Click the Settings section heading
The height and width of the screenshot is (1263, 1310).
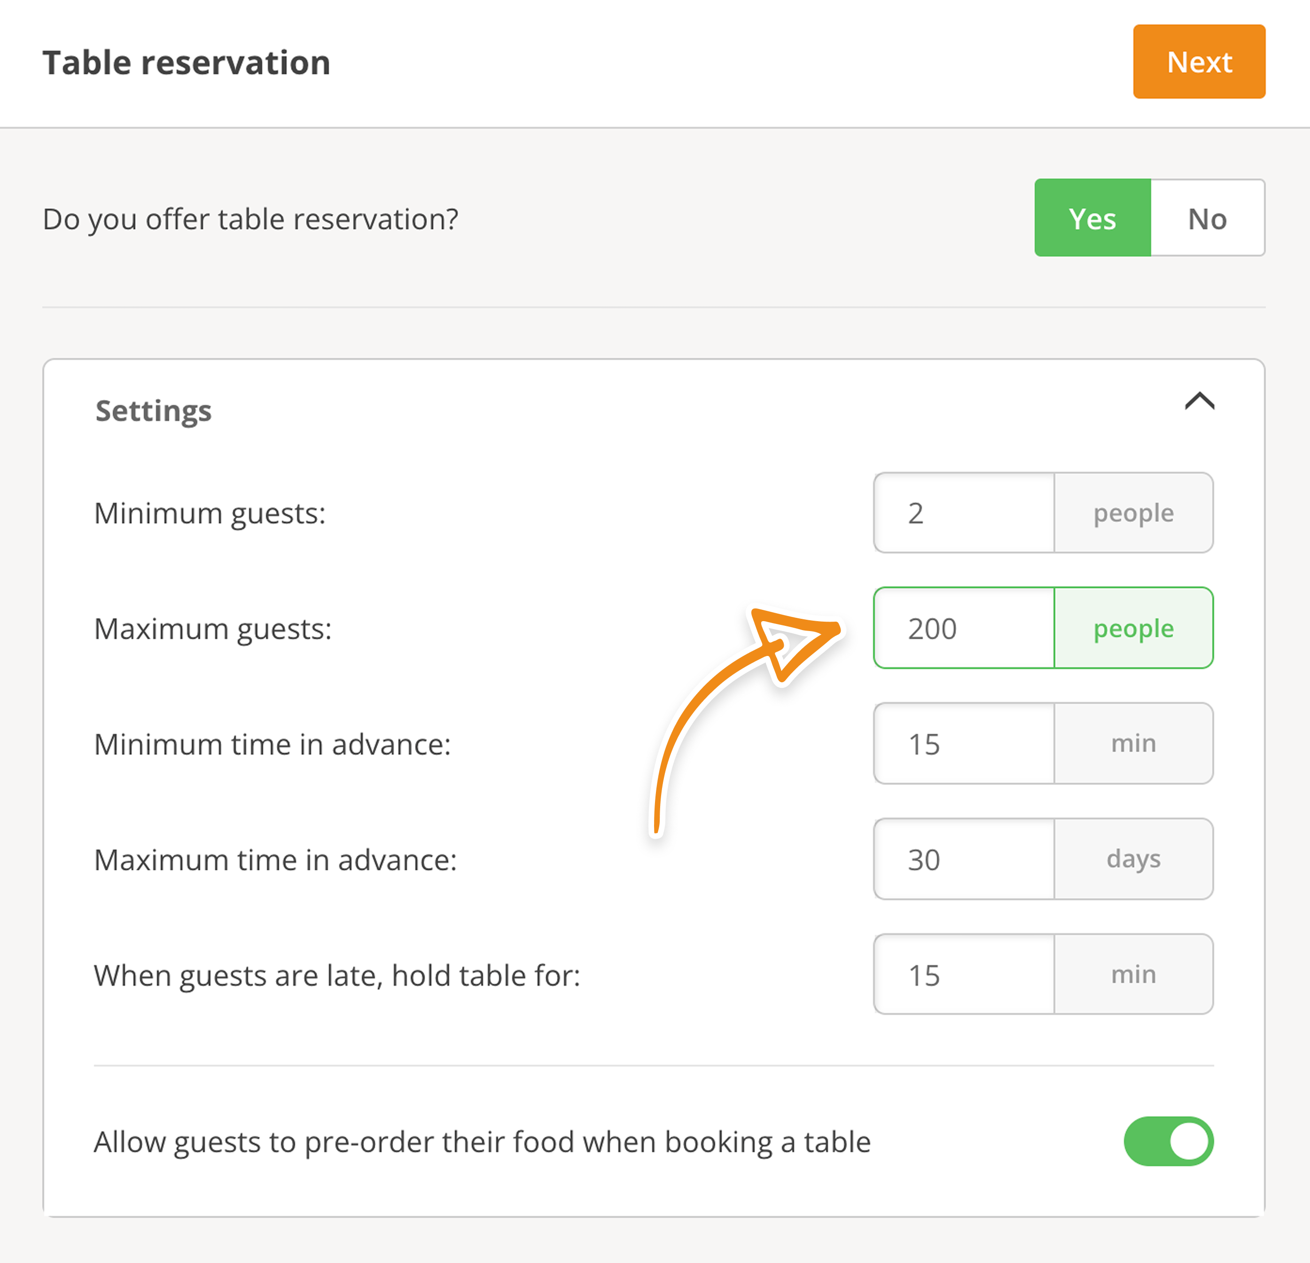point(153,410)
